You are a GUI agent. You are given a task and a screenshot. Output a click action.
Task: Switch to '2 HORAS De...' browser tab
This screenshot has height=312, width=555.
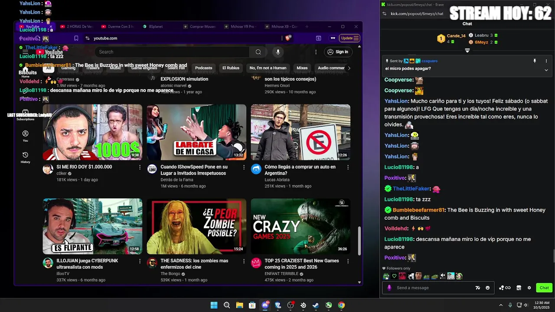(x=77, y=26)
